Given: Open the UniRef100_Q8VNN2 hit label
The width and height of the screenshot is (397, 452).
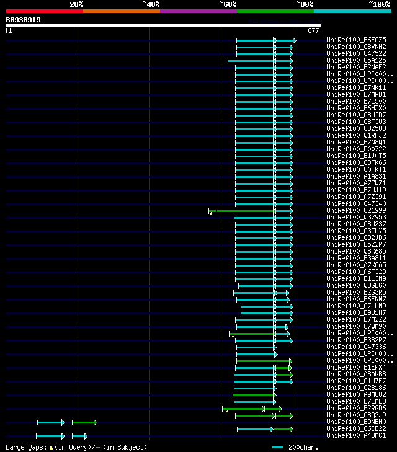Looking at the screenshot, I should pyautogui.click(x=356, y=47).
